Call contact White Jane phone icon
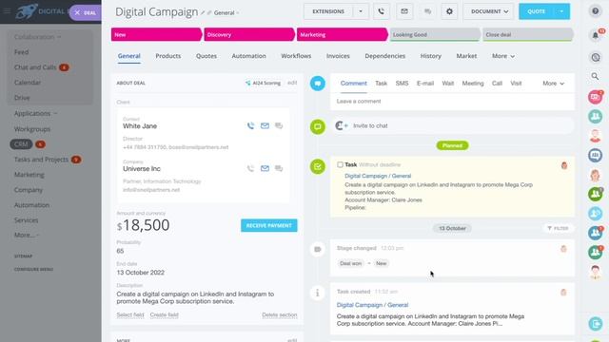Screen dimensions: 609x342 [x=250, y=125]
